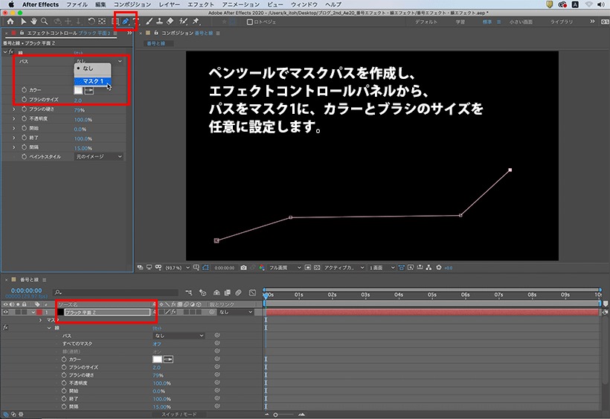The width and height of the screenshot is (610, 419).
Task: Collapse the 線 effect in timeline
Action: (x=49, y=328)
